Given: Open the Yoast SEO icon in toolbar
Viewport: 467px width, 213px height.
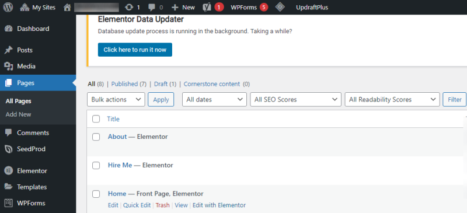Looking at the screenshot, I should click(207, 8).
